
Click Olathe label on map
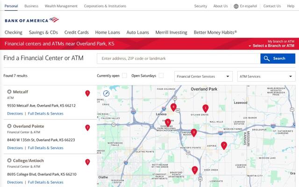pos(103,177)
